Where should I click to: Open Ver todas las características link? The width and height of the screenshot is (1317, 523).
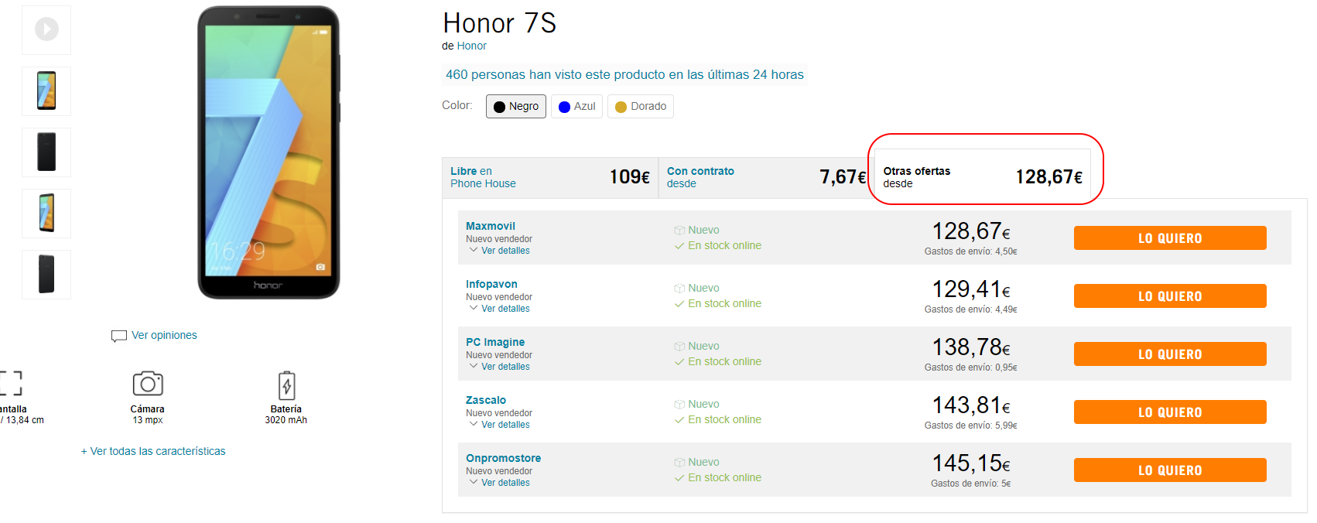pos(153,451)
